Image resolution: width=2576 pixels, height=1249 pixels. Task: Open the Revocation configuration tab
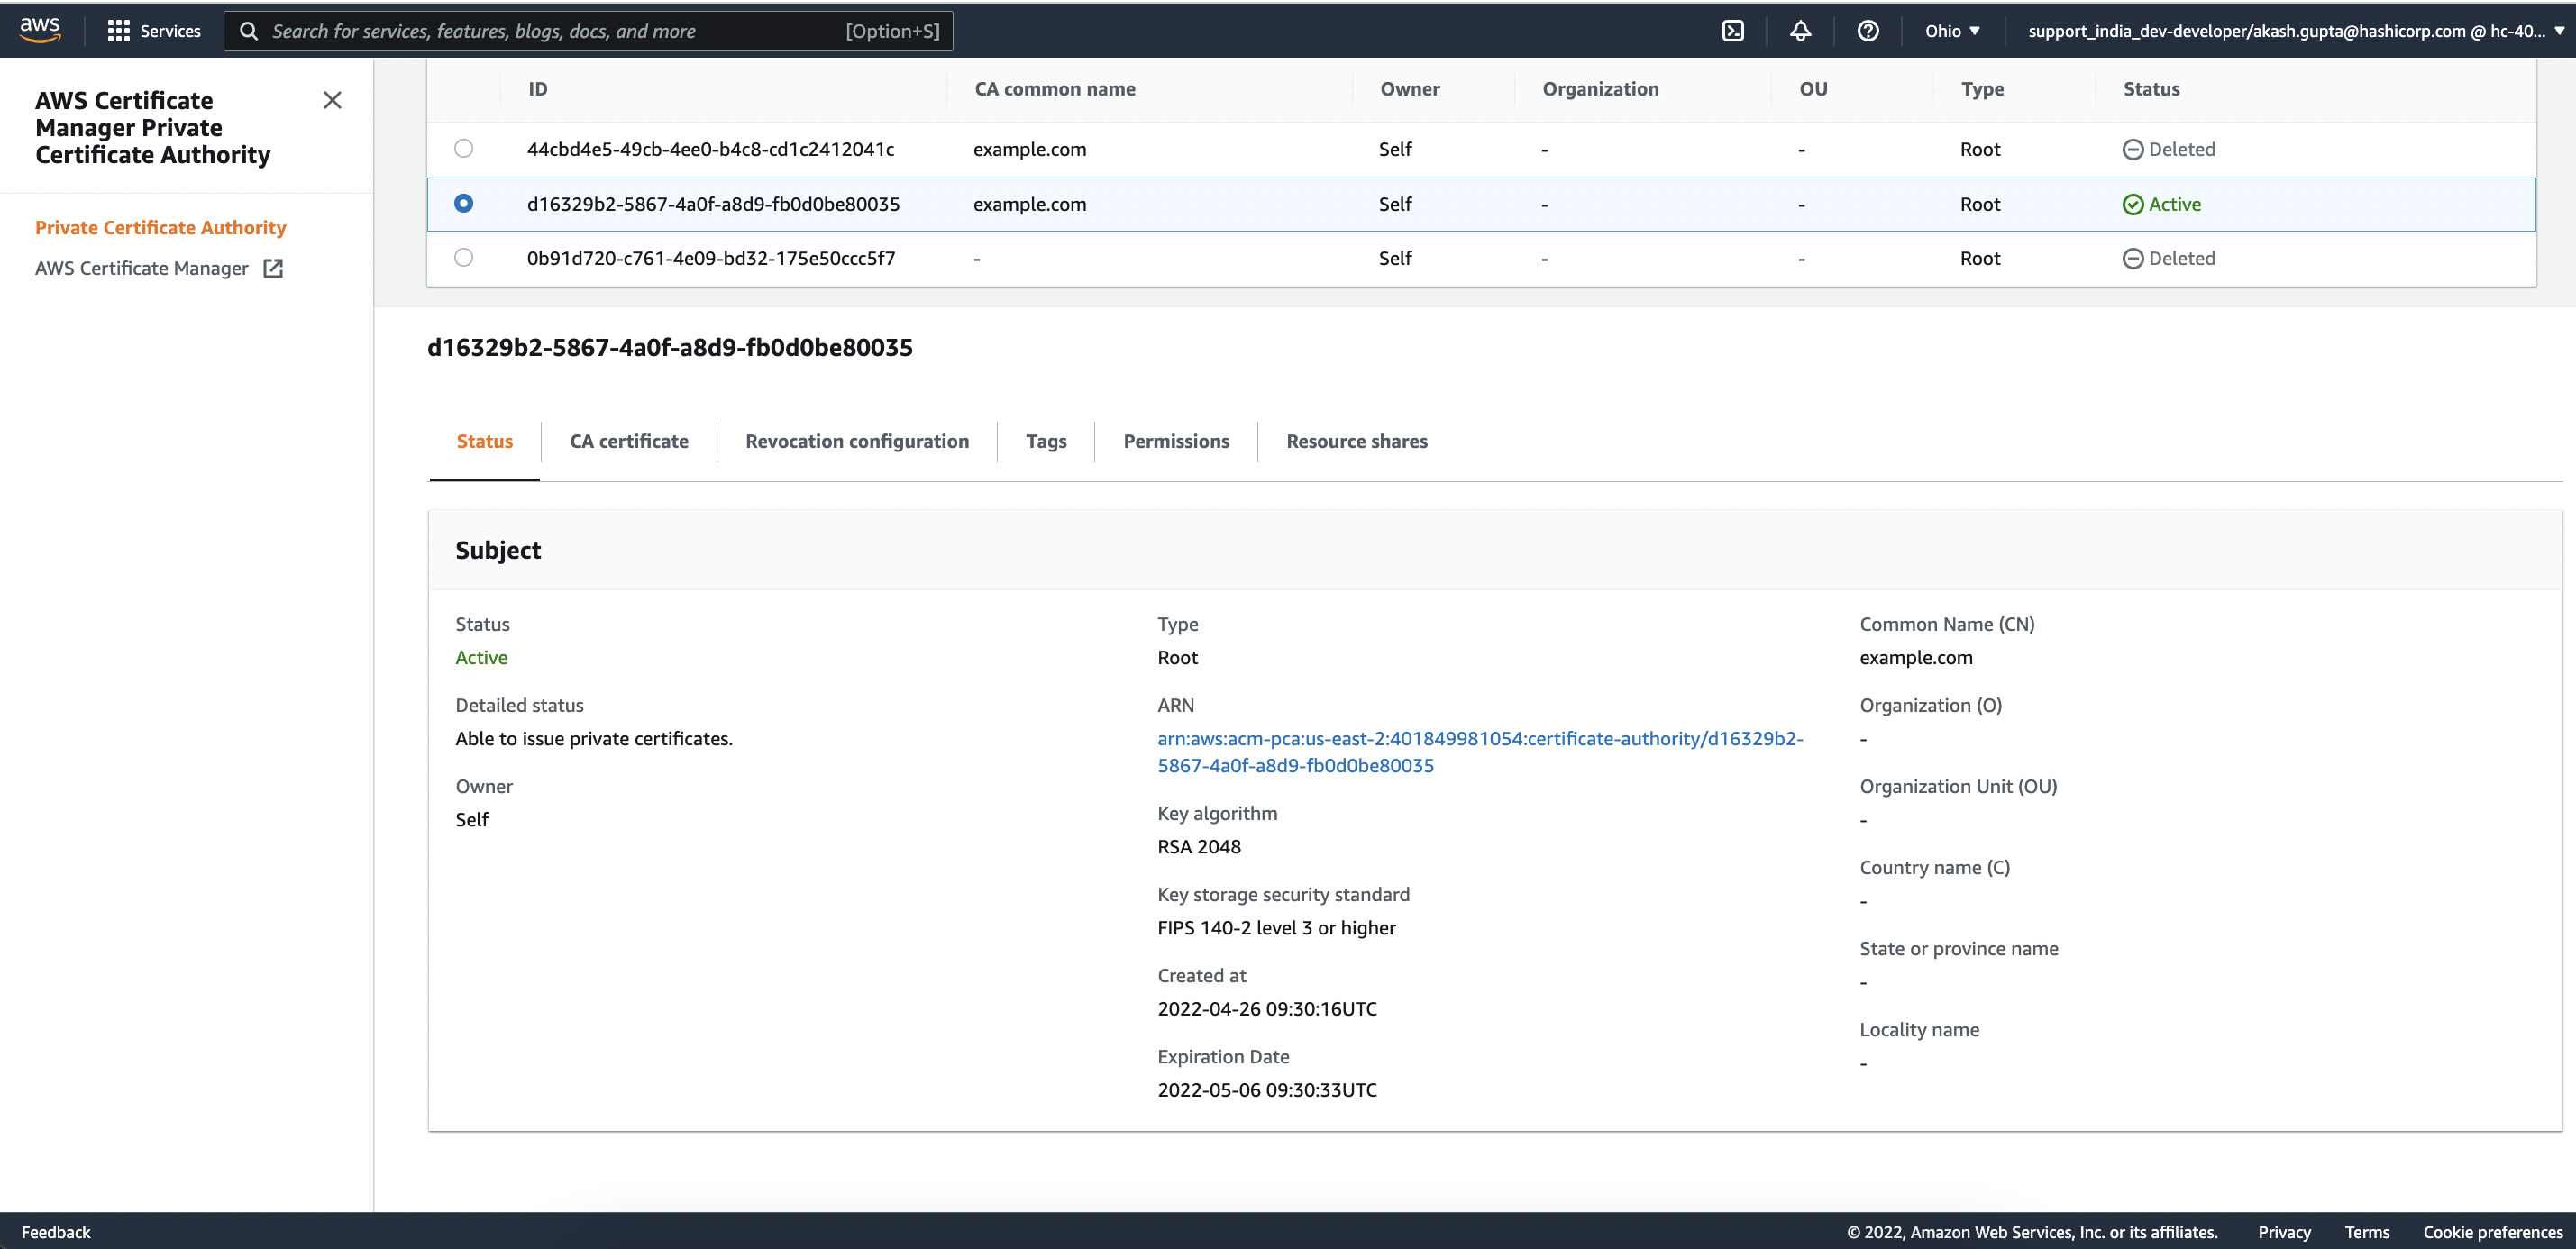click(x=856, y=441)
